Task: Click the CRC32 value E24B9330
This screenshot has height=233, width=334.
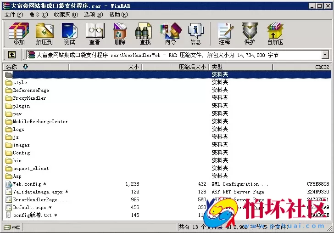Action: coord(318,192)
